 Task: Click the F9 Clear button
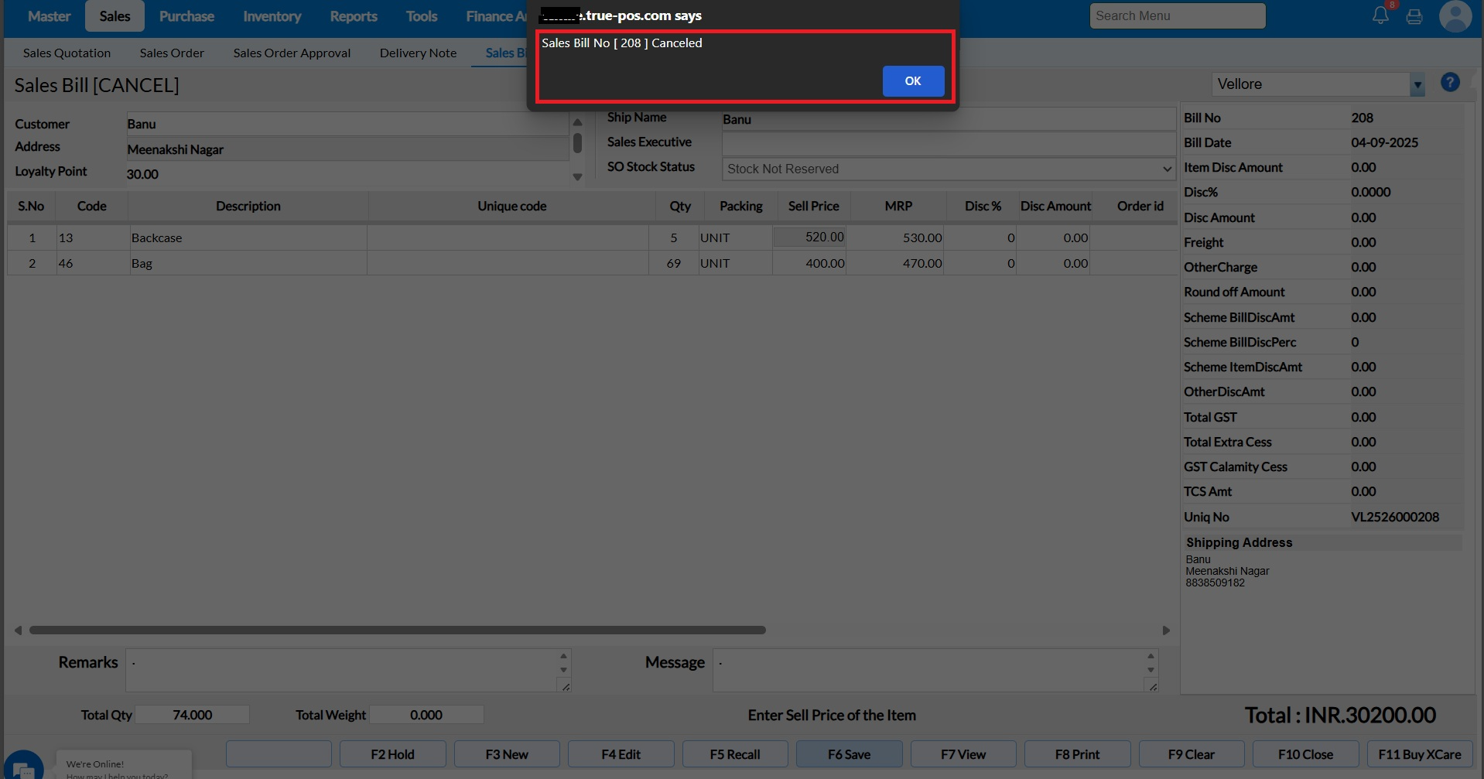(x=1192, y=754)
